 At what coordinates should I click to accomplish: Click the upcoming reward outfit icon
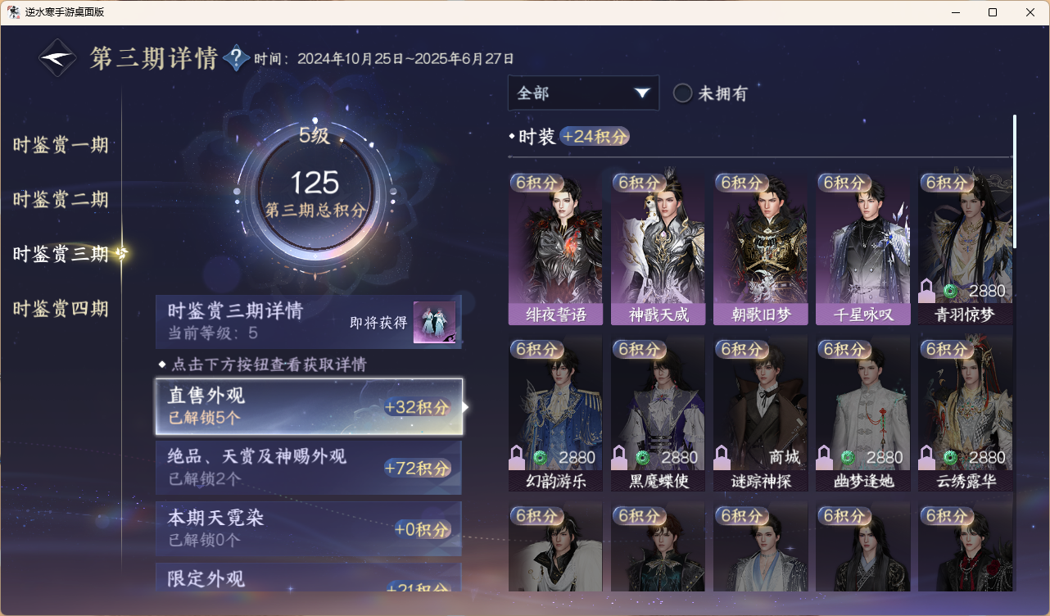point(434,322)
